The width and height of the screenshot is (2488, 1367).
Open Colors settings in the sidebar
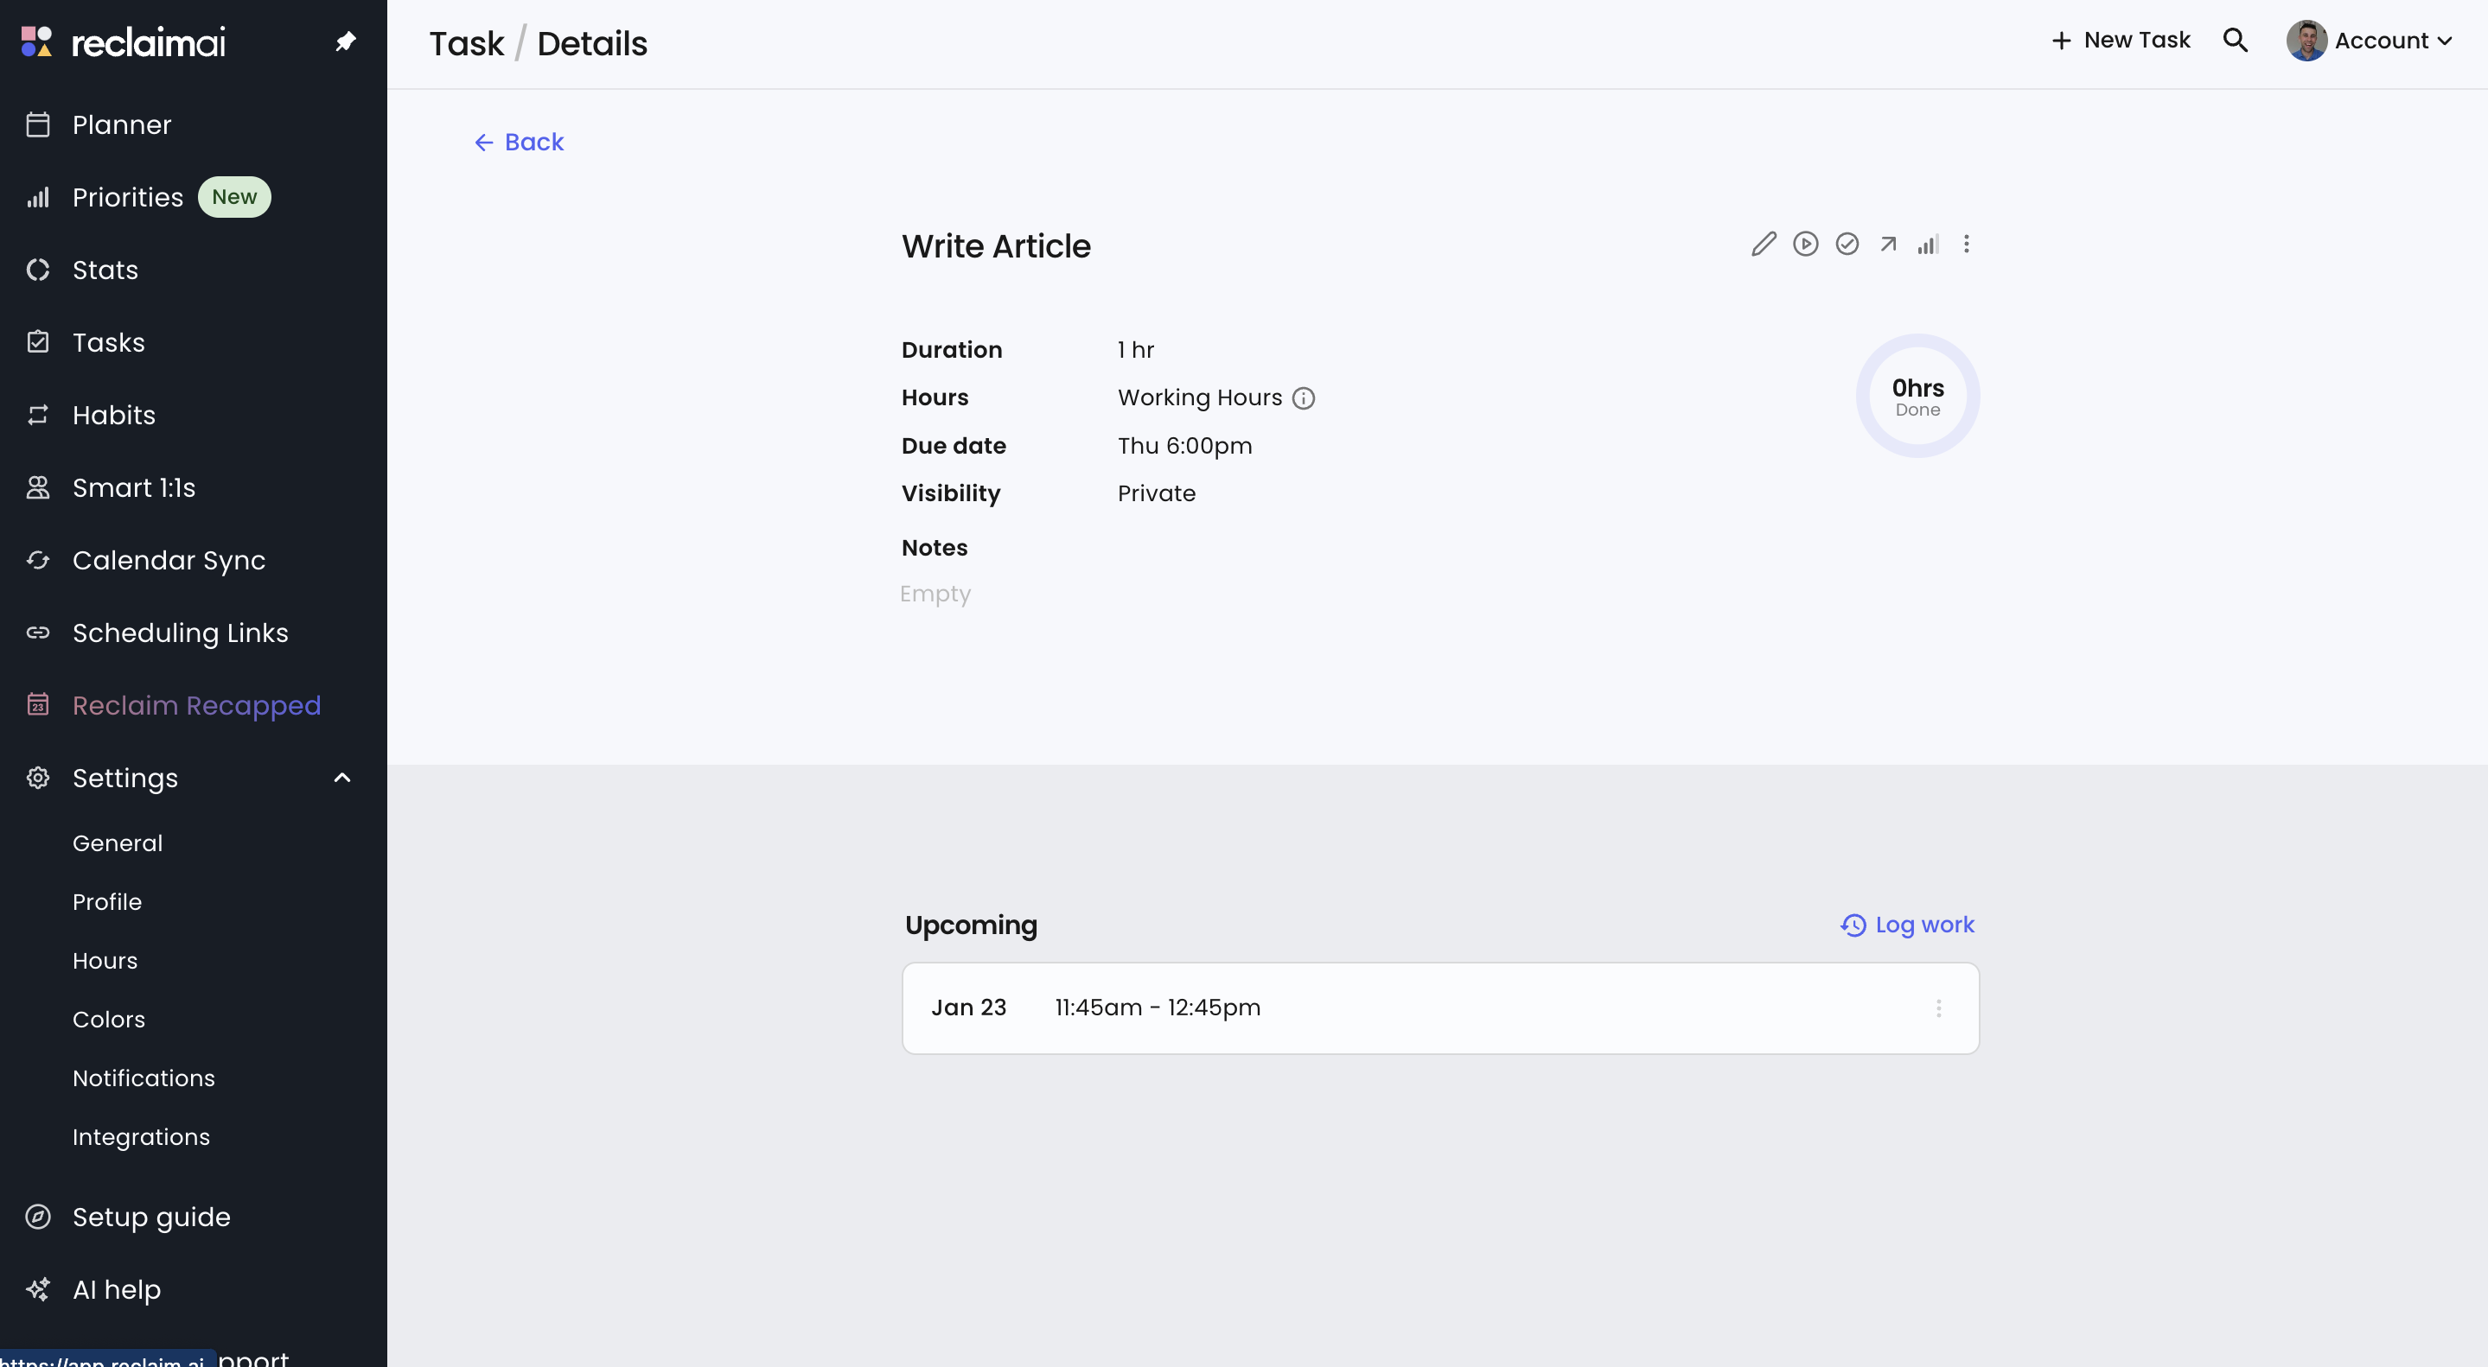pyautogui.click(x=108, y=1019)
